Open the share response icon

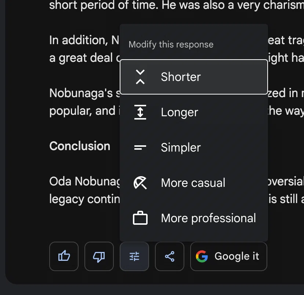coord(170,256)
